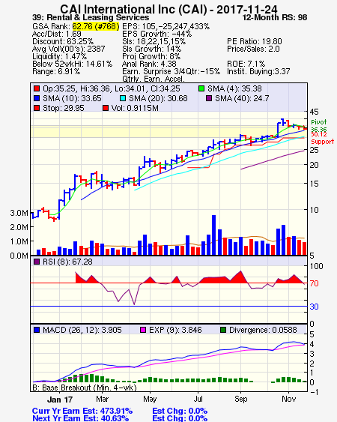Screen dimensions: 337x422
Task: Click the 'Discount: 63.25%' line
Action: coord(63,41)
